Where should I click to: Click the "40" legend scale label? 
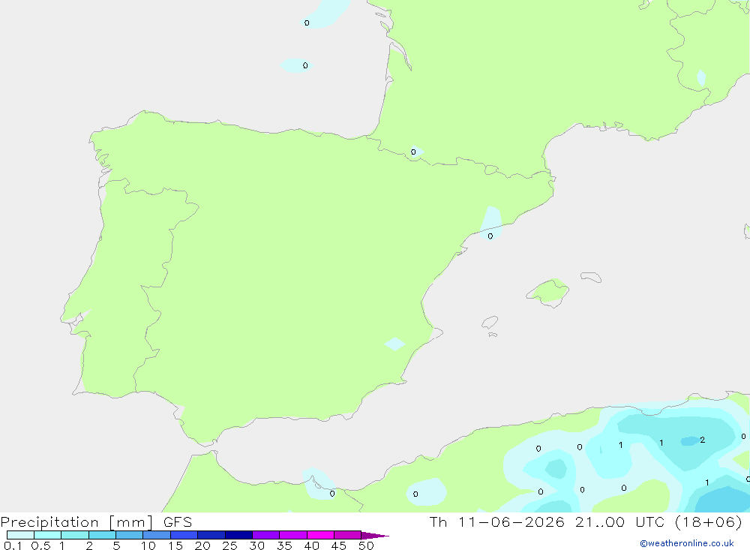pos(312,545)
